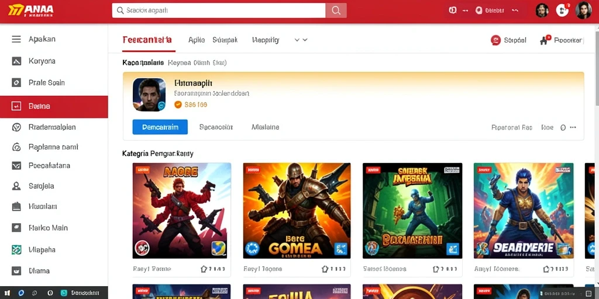Switch to the Sarapak tab
This screenshot has height=299, width=599.
(225, 40)
